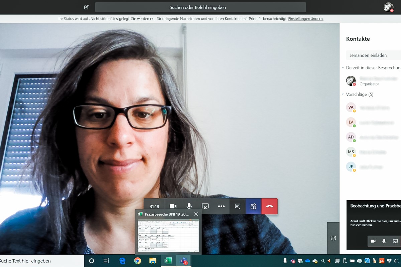Stop sharing in the mini call window
The image size is (401, 267).
[x=395, y=241]
